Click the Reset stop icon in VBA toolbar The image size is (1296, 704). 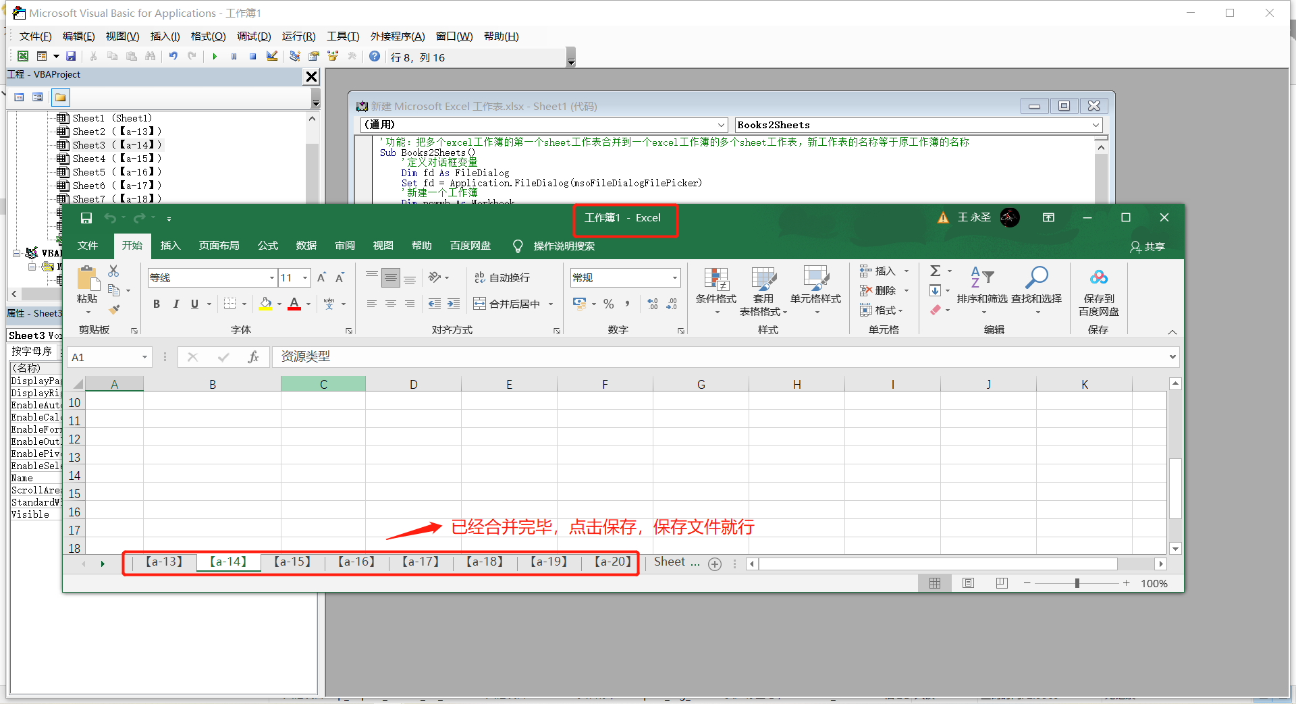point(252,57)
